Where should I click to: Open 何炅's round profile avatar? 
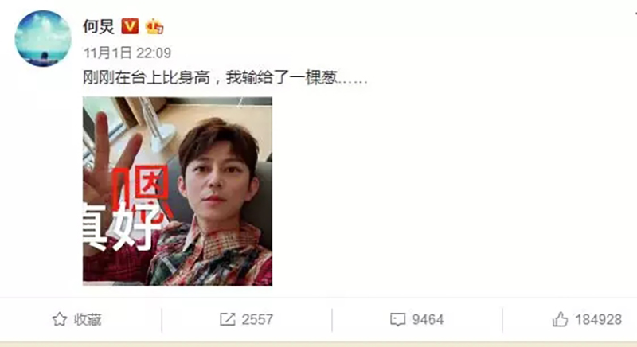[43, 38]
